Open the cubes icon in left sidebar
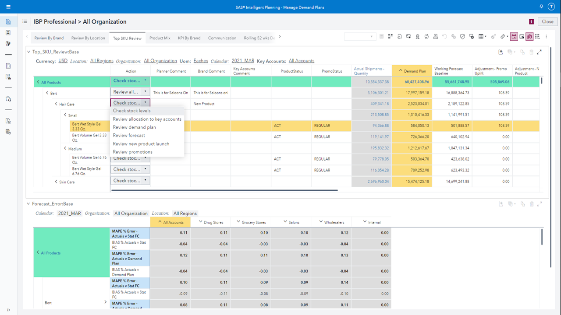Viewport: 561px width, 315px height. click(x=8, y=44)
